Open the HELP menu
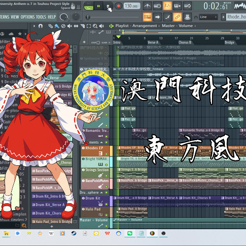 pos(52,17)
